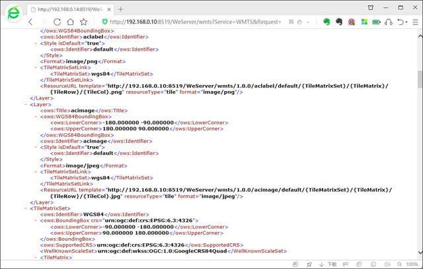Screen dimensions: 423x269
Task: Focus the address bar URL field
Action: click(196, 22)
